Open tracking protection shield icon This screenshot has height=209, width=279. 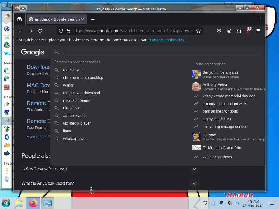[61, 31]
